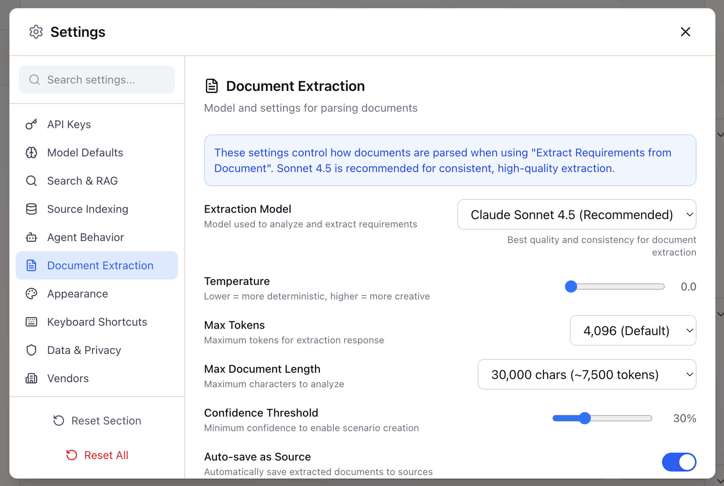The width and height of the screenshot is (724, 486).
Task: Open Search & RAG via its magnifier icon
Action: [31, 181]
